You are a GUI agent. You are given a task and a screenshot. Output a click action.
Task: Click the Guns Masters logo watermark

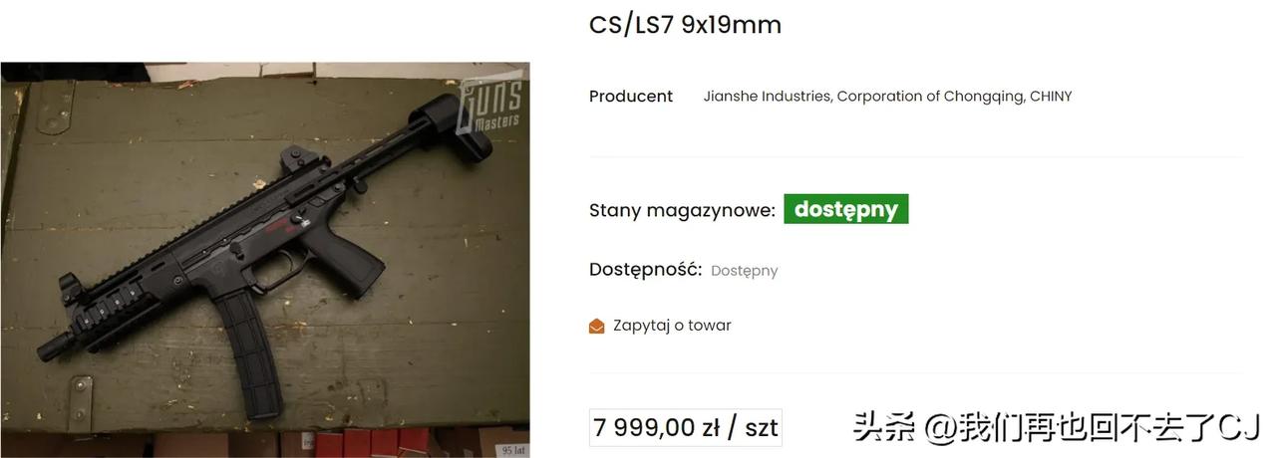(489, 107)
